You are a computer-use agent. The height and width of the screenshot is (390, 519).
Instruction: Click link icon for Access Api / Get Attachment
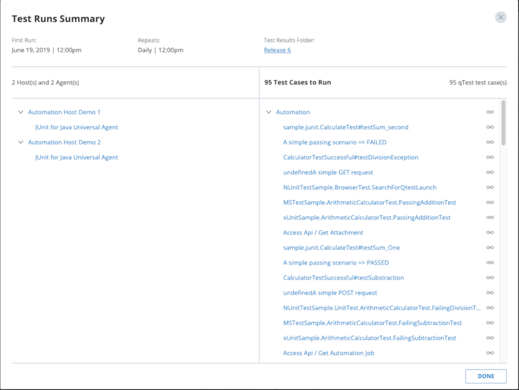pos(489,232)
